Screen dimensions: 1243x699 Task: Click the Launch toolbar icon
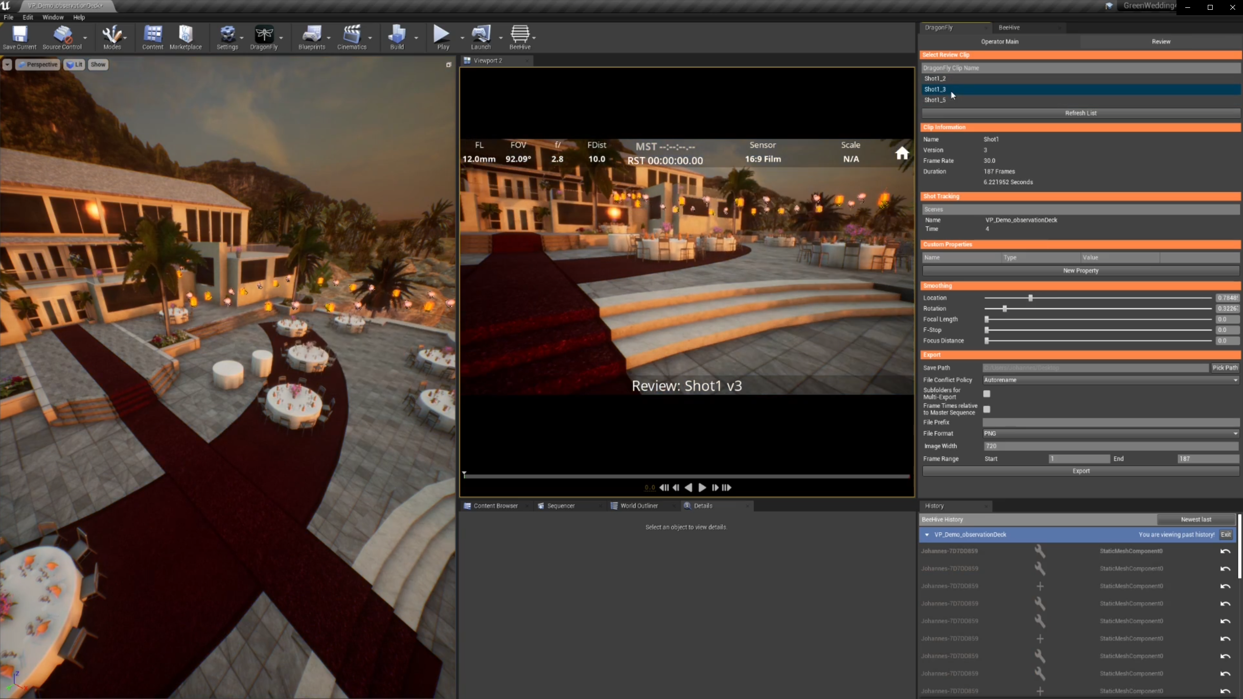(481, 37)
